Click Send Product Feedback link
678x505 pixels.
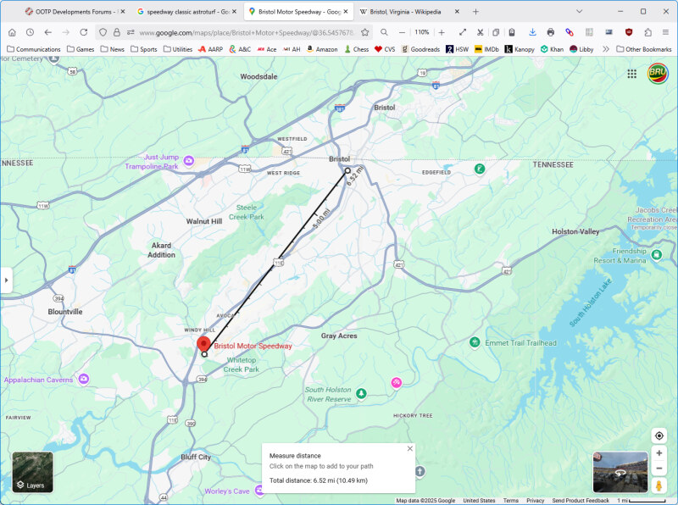point(581,500)
